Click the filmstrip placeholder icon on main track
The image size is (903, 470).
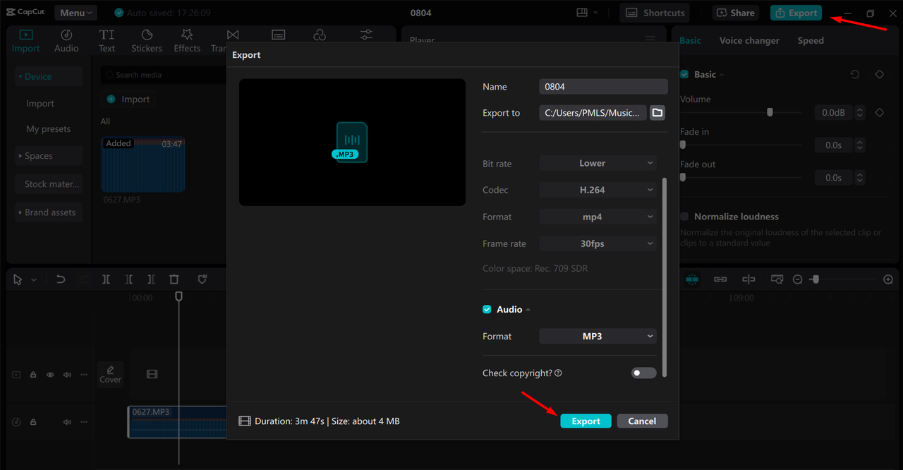(x=152, y=375)
